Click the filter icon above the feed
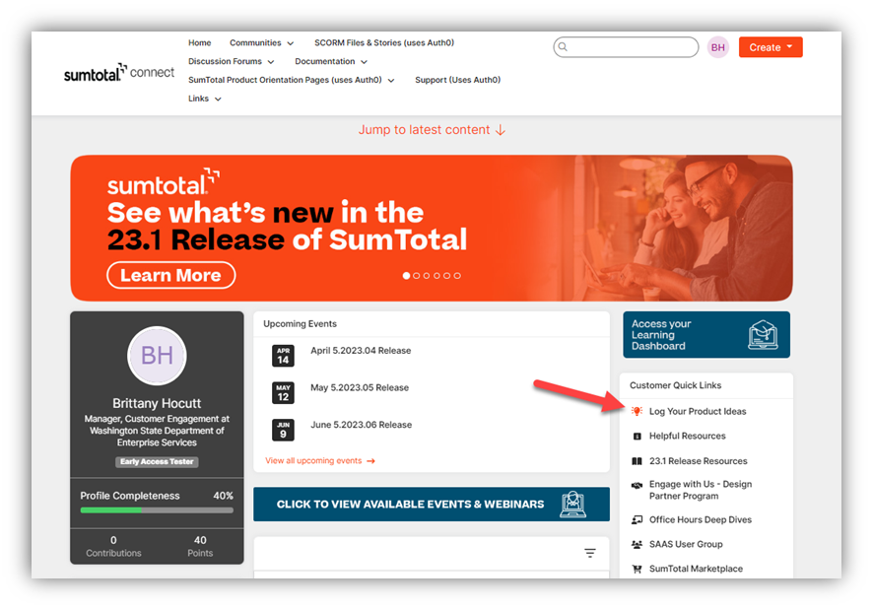This screenshot has height=610, width=873. coord(590,553)
